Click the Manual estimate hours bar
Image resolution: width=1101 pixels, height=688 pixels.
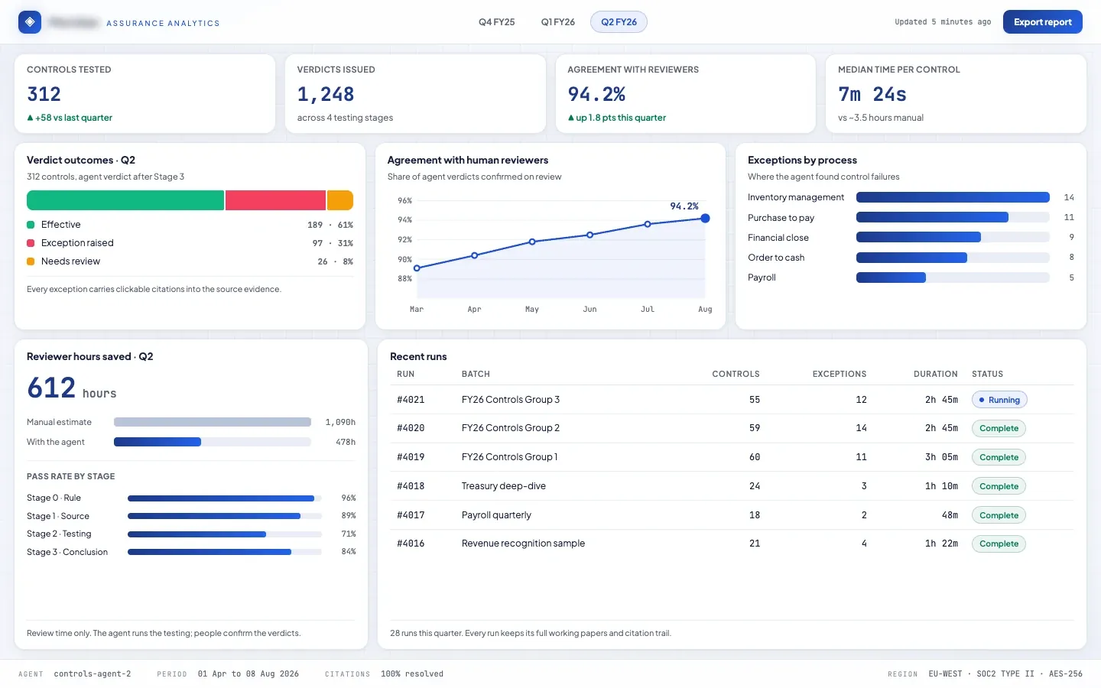pos(213,422)
